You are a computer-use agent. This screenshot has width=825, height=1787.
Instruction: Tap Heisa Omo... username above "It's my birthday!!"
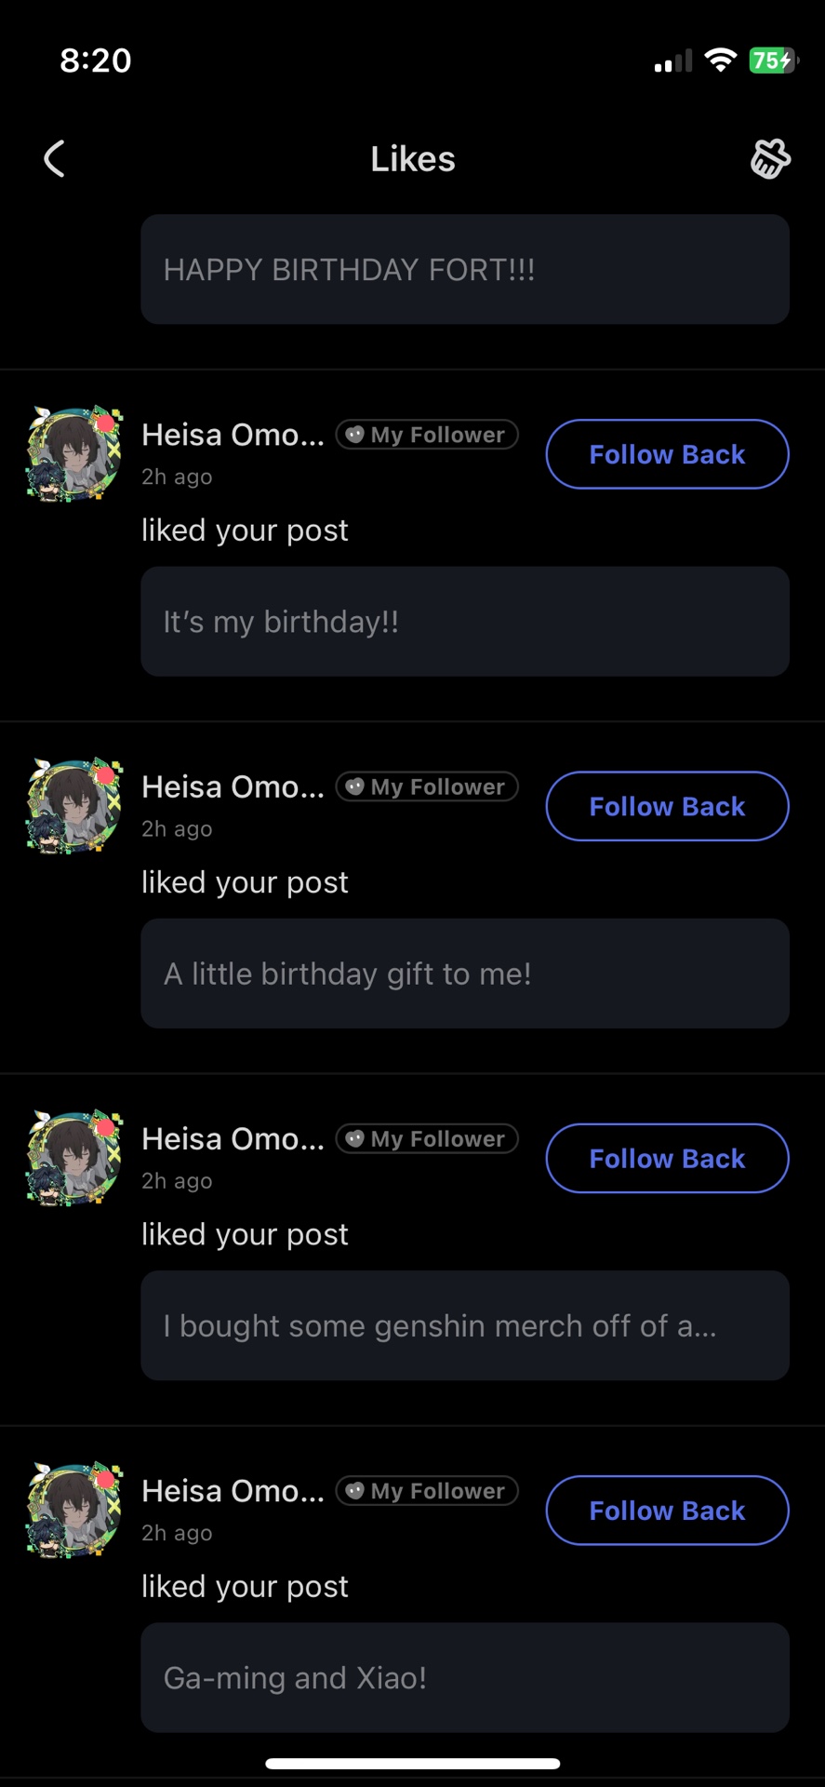click(233, 435)
